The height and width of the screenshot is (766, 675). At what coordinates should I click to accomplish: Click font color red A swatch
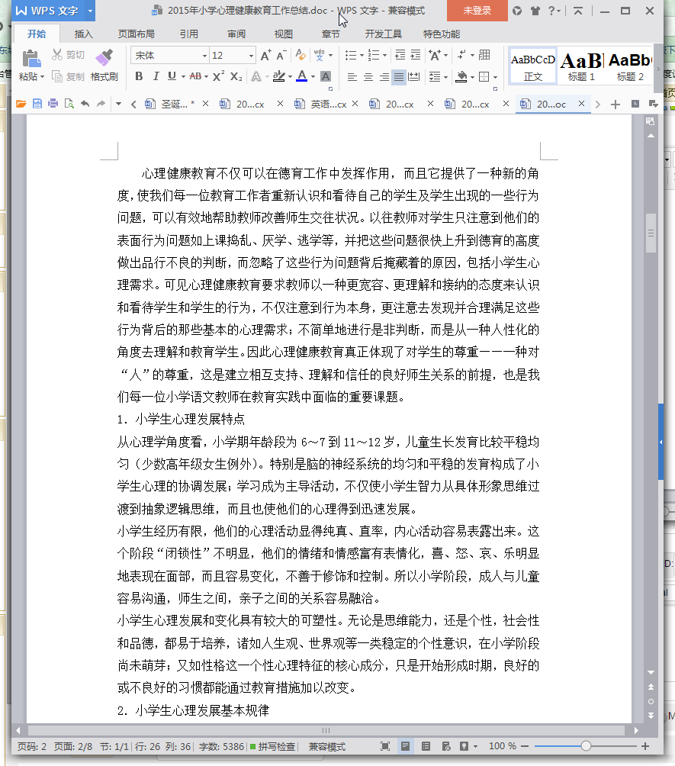(302, 76)
